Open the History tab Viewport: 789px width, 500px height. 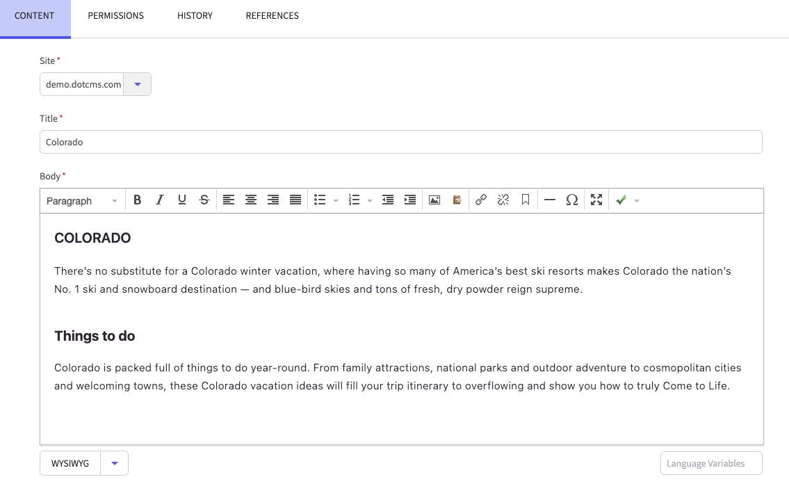tap(195, 16)
